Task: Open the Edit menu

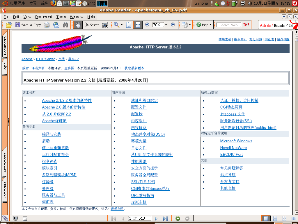Action: [16, 17]
